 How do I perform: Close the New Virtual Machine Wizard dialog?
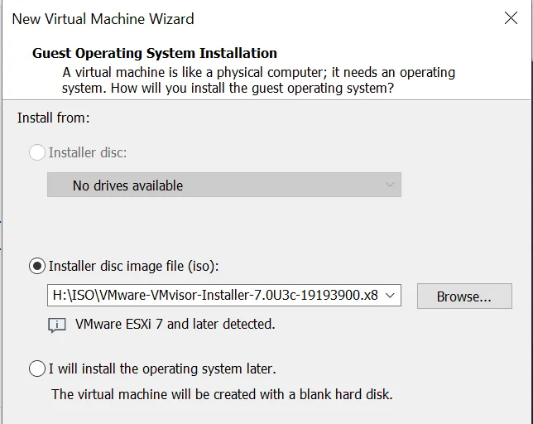[511, 18]
